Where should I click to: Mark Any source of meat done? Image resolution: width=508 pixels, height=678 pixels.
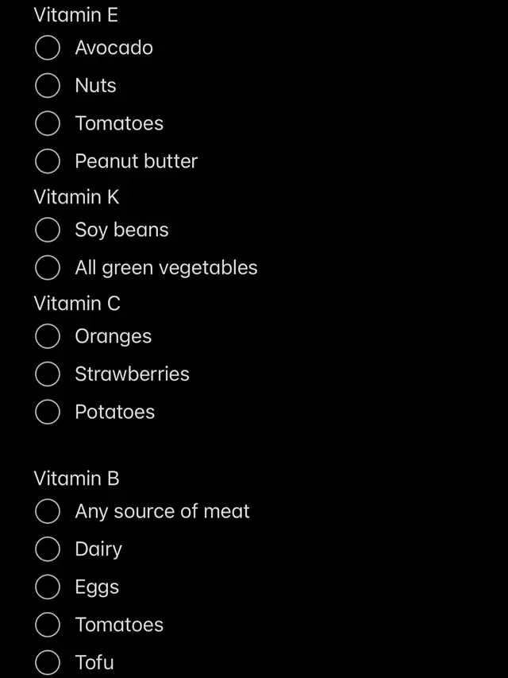[x=48, y=512]
